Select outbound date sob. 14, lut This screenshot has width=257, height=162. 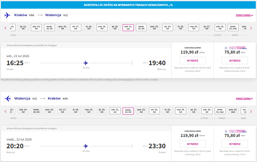[x=36, y=27]
